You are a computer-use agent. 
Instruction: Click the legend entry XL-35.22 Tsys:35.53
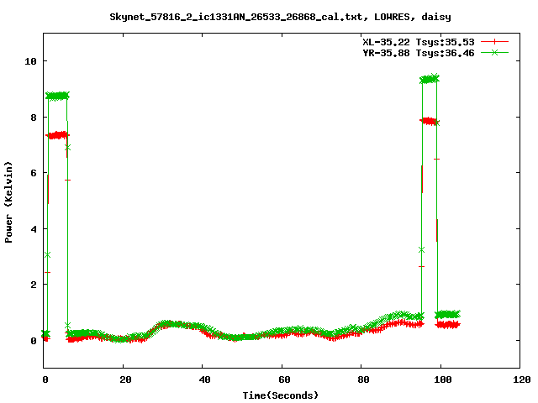tap(419, 42)
